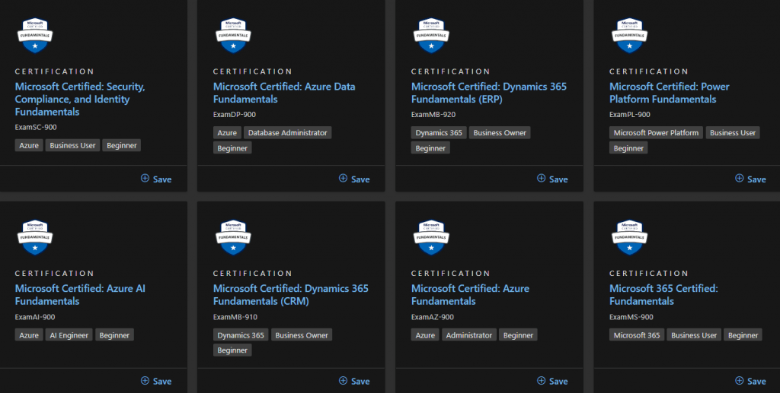The image size is (780, 393).
Task: Select the AI Engineer tag
Action: click(69, 335)
